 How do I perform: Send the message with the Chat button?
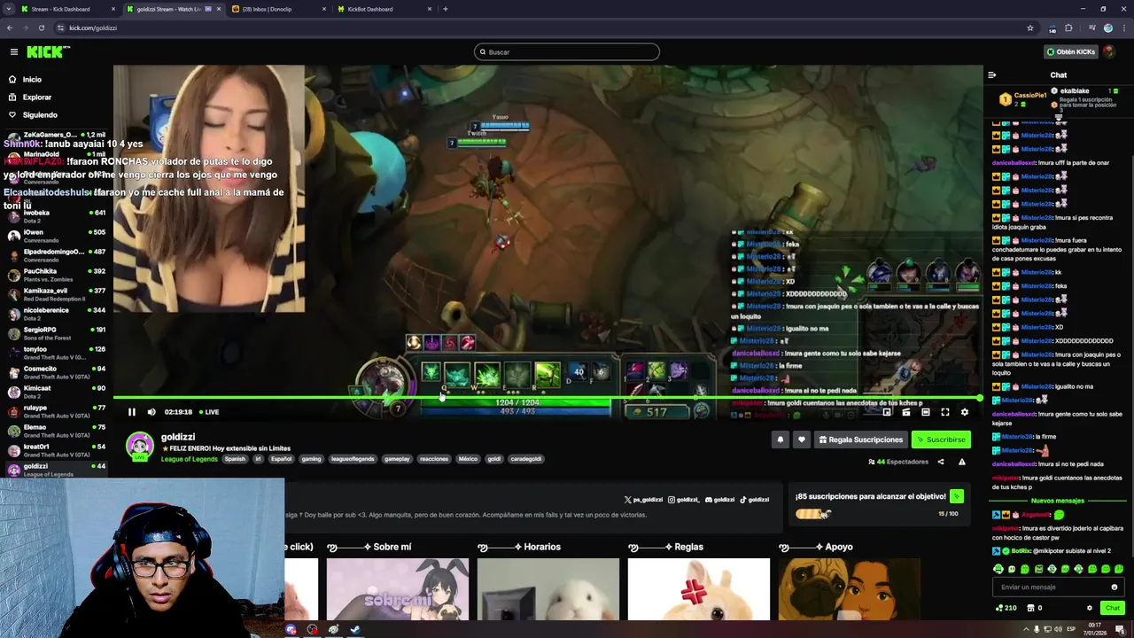(1113, 608)
